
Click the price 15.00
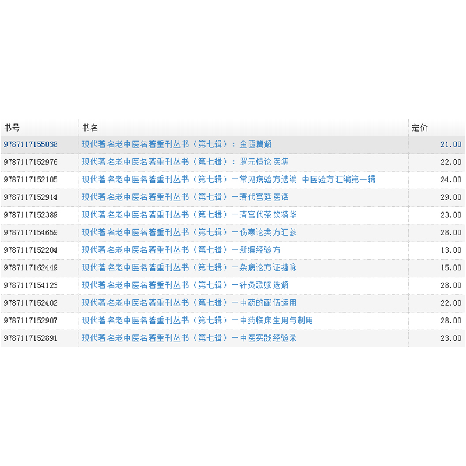pyautogui.click(x=451, y=267)
